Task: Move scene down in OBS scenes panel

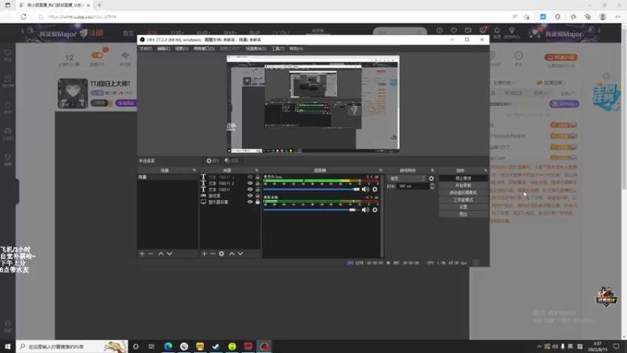Action: tap(169, 253)
